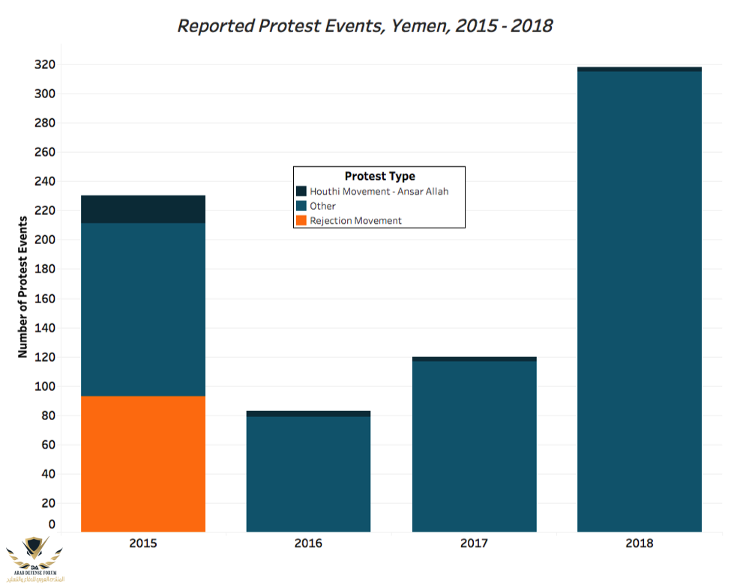Click the 'Number of Protest Events' axis title
731x584 pixels.
click(x=23, y=287)
